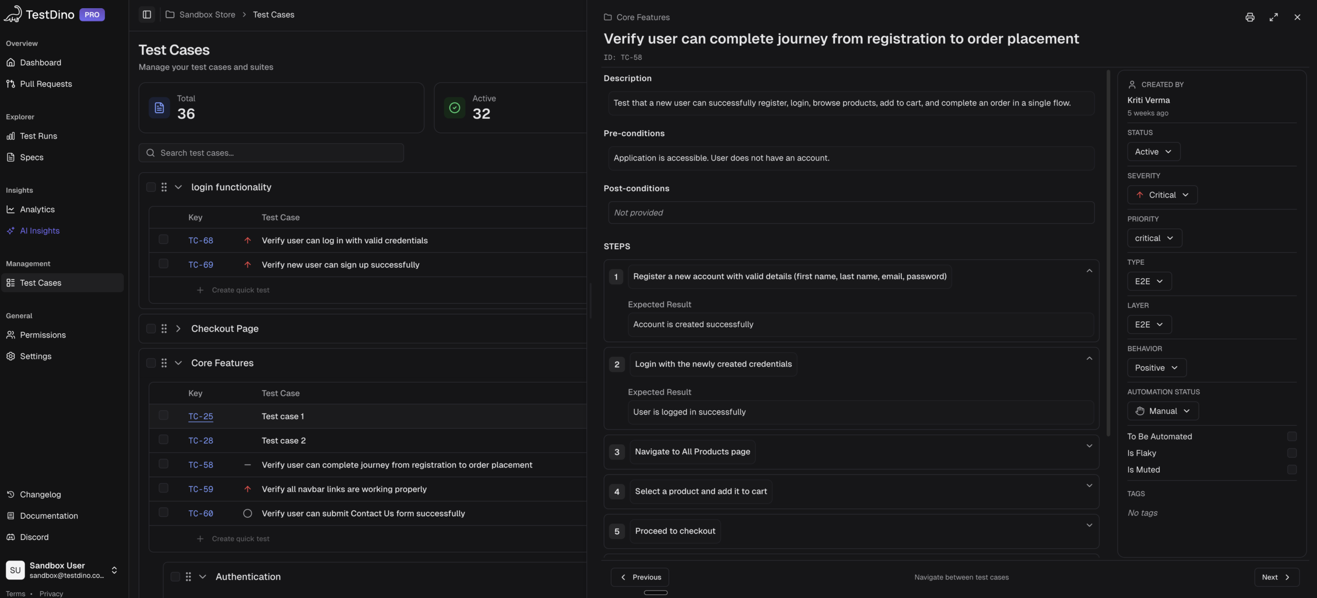Image resolution: width=1317 pixels, height=598 pixels.
Task: Expand step 3 Navigate to All Products
Action: point(1089,446)
